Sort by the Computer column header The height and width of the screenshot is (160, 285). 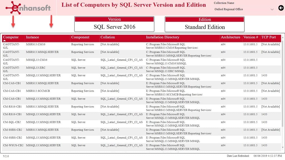[11, 37]
